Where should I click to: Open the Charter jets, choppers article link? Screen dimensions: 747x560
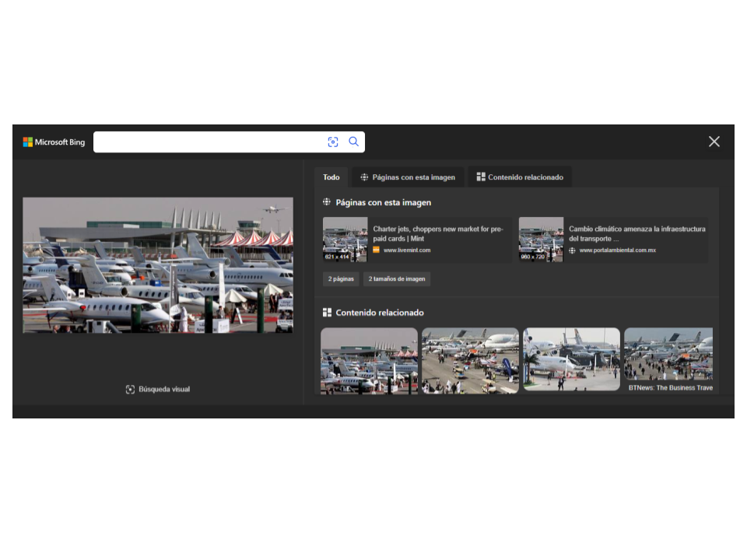pos(438,233)
